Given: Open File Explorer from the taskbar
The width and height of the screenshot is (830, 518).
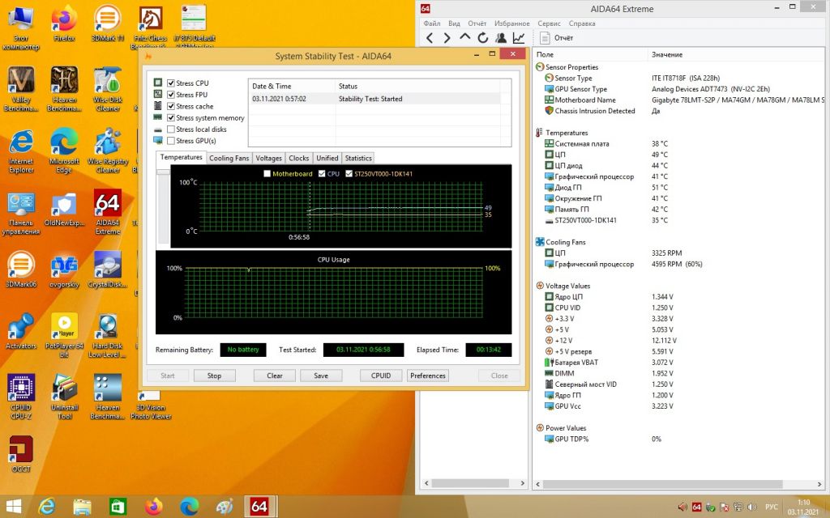Looking at the screenshot, I should (82, 507).
